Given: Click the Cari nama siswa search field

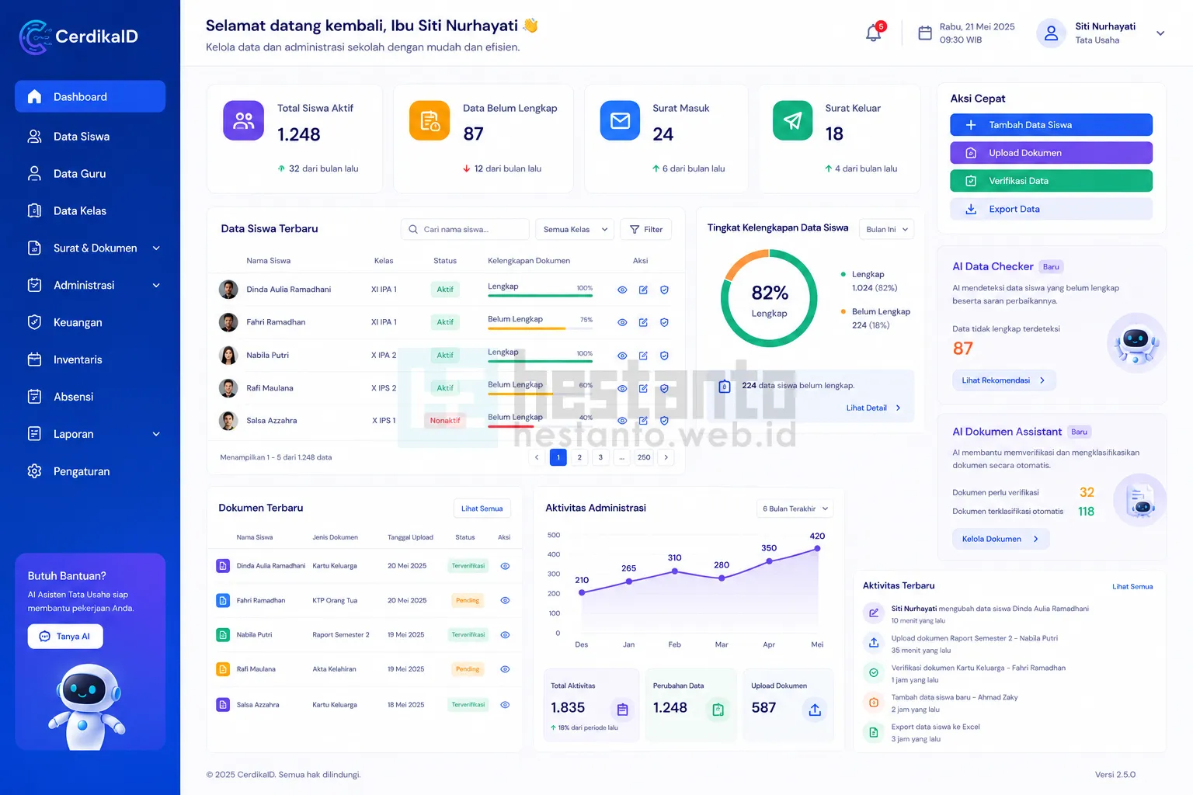Looking at the screenshot, I should [x=464, y=229].
